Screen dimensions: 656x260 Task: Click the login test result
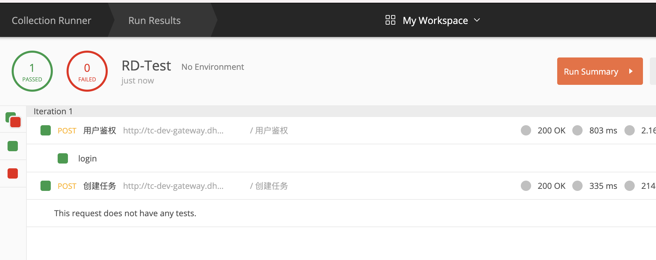click(87, 159)
